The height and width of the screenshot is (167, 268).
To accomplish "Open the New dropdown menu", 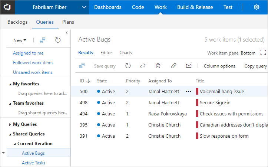I will pyautogui.click(x=20, y=40).
